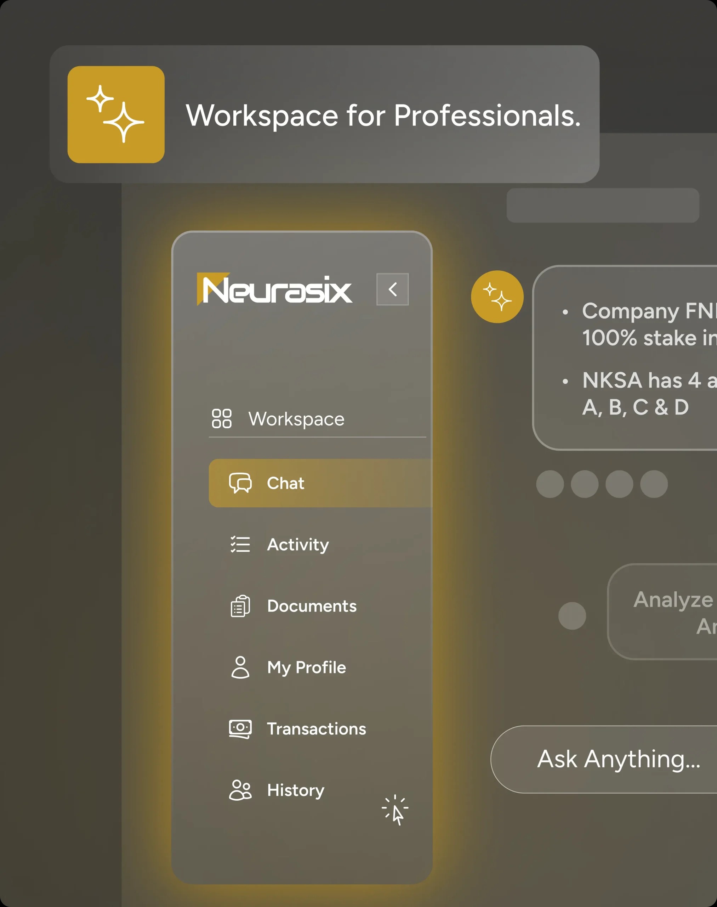The width and height of the screenshot is (717, 907).
Task: Open the Activity page
Action: [x=298, y=545]
